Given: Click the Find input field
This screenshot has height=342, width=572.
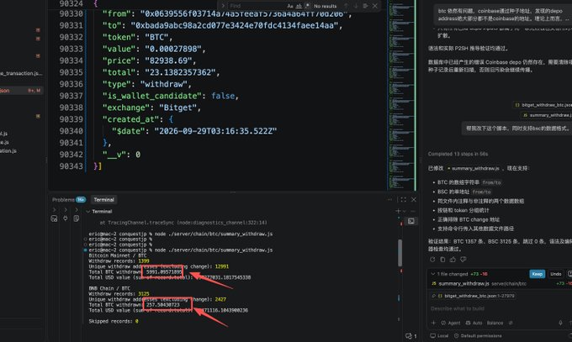Looking at the screenshot, I should [x=257, y=6].
